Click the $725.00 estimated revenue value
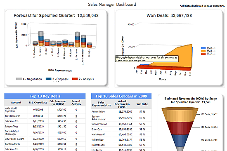The width and height of the screenshot is (227, 151). [x=61, y=110]
